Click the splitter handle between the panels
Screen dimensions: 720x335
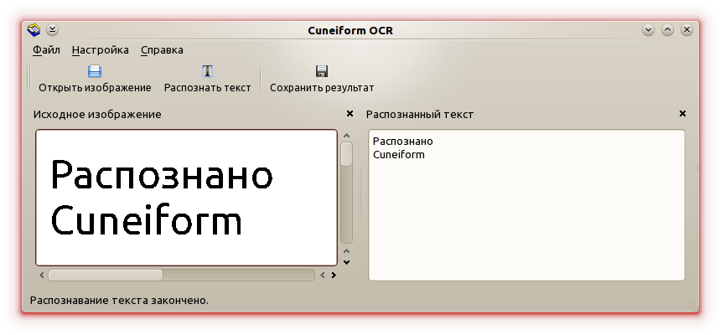click(360, 195)
